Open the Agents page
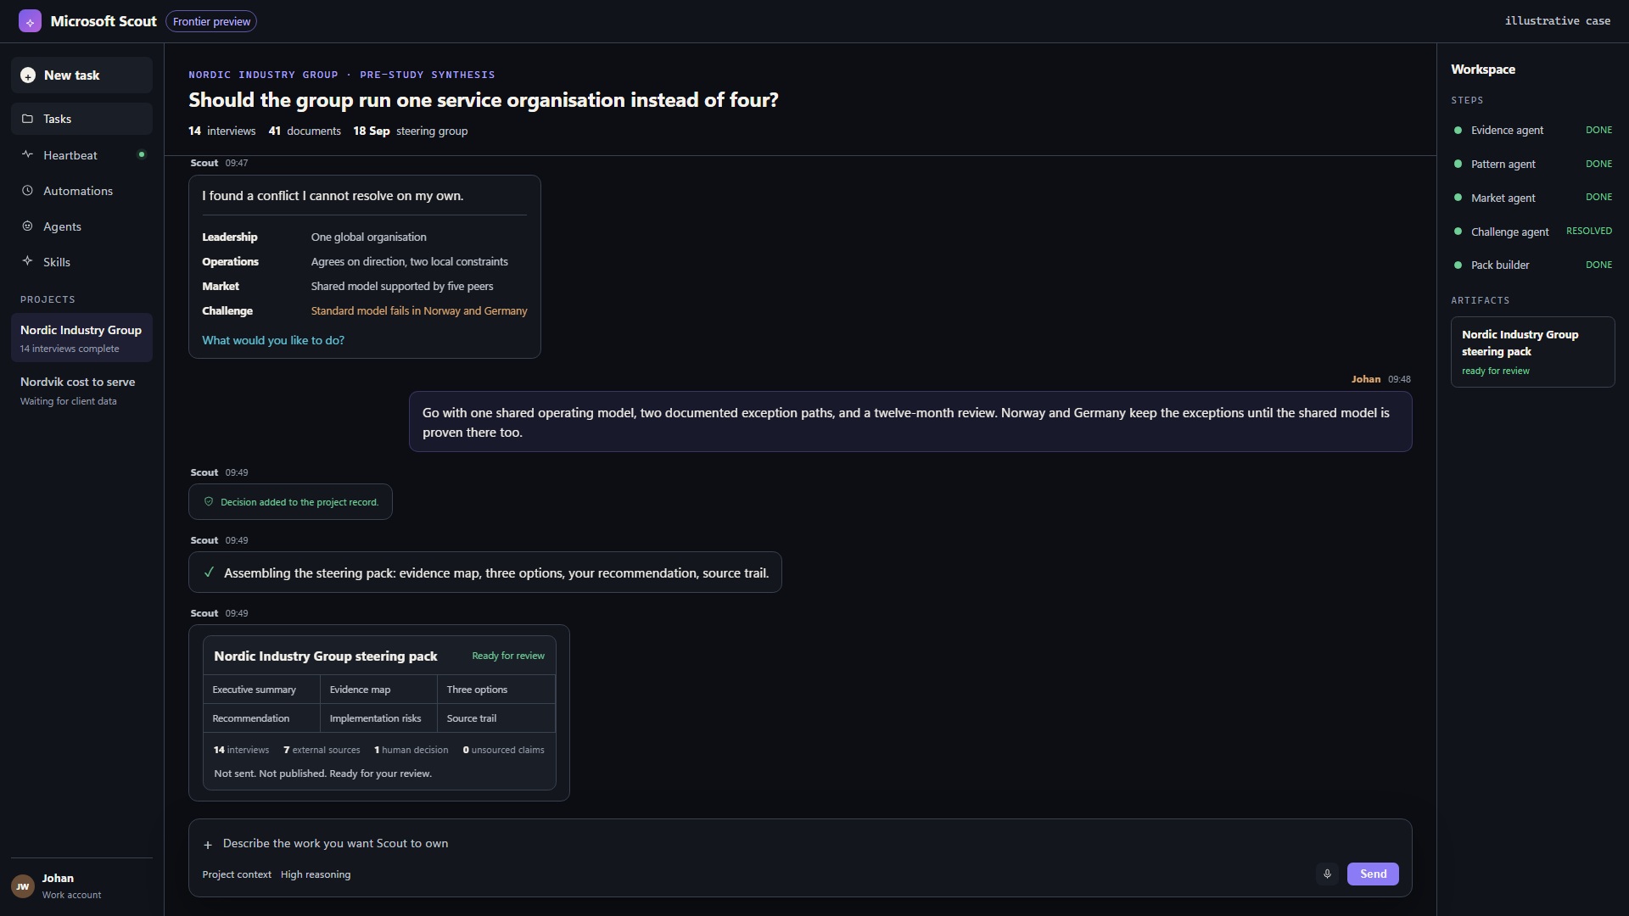The width and height of the screenshot is (1629, 916). click(81, 226)
